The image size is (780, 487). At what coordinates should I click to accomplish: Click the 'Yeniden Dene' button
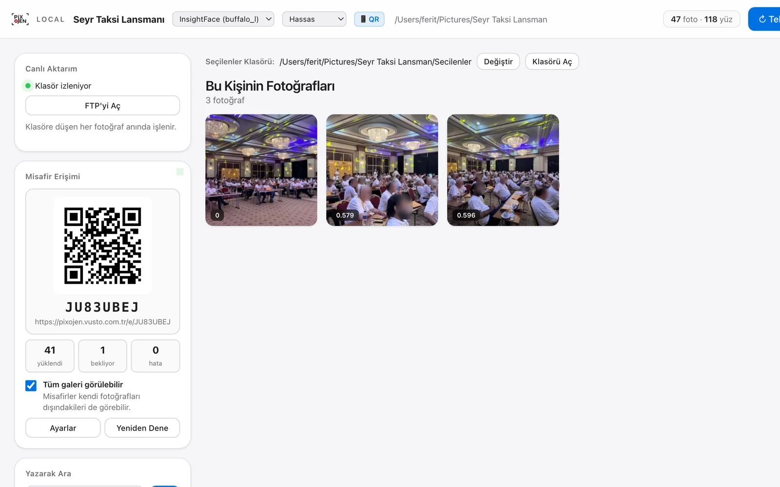click(142, 428)
